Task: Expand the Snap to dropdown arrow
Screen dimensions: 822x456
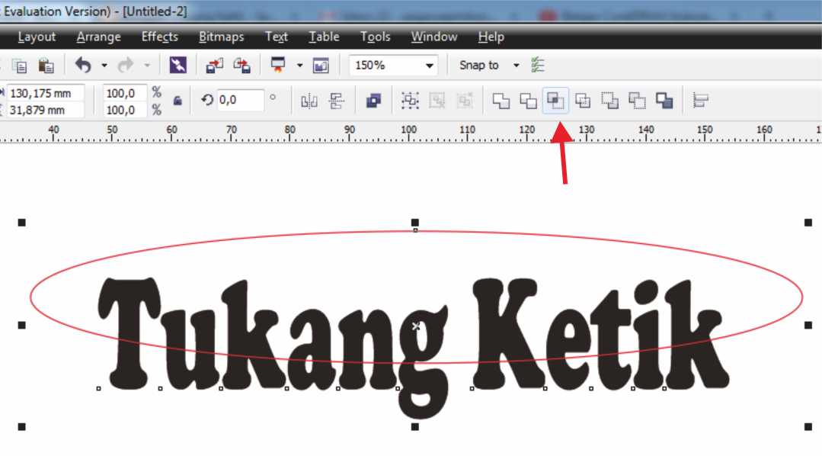Action: [x=516, y=66]
